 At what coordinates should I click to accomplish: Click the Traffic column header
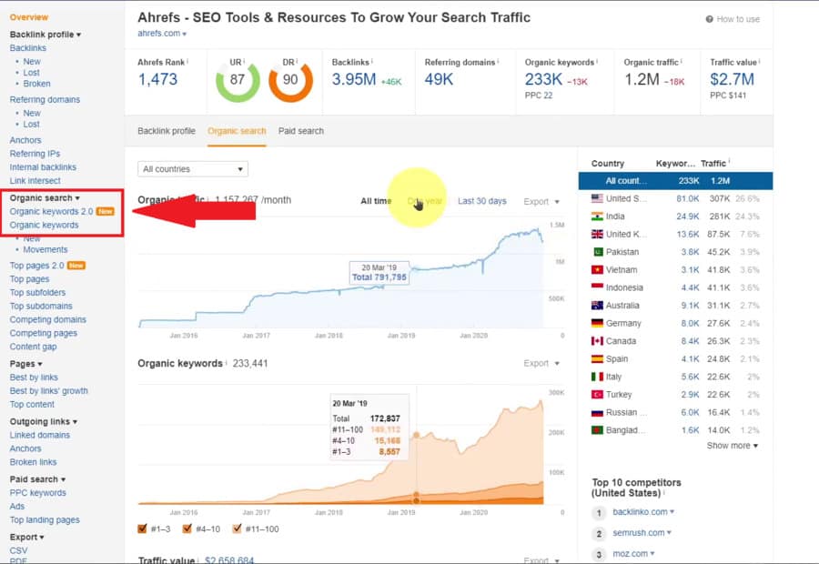[x=713, y=164]
